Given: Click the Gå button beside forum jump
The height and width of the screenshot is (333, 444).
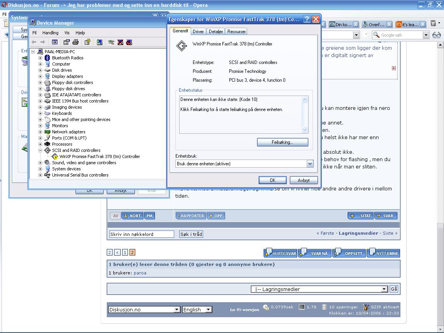Looking at the screenshot, I should click(394, 289).
